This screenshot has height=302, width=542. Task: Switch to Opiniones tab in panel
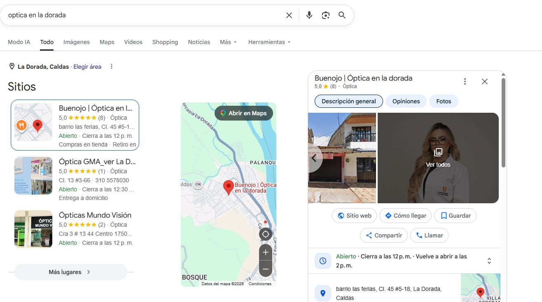pyautogui.click(x=406, y=101)
